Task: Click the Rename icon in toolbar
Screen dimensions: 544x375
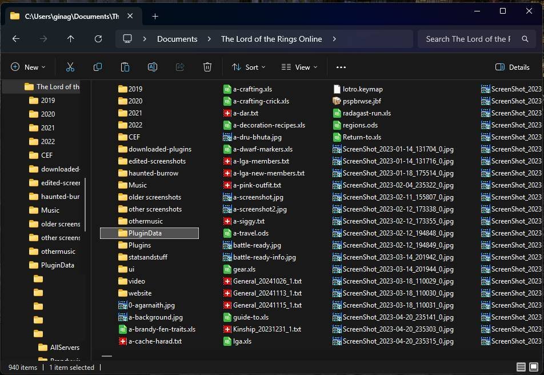Action: 153,67
